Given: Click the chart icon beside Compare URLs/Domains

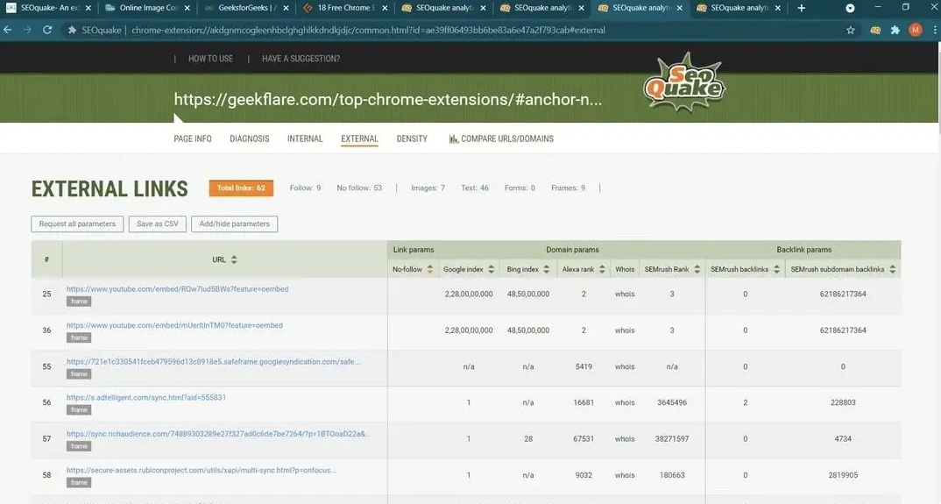Looking at the screenshot, I should click(454, 138).
